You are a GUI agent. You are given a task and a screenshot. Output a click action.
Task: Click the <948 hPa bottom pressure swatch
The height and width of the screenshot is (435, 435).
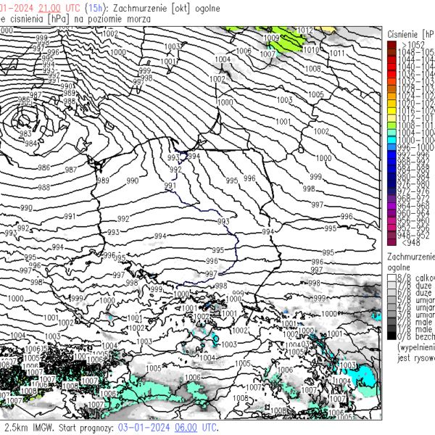coord(391,242)
